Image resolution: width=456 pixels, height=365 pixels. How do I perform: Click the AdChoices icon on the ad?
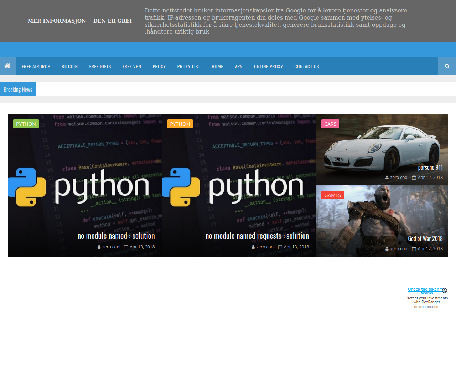(445, 291)
